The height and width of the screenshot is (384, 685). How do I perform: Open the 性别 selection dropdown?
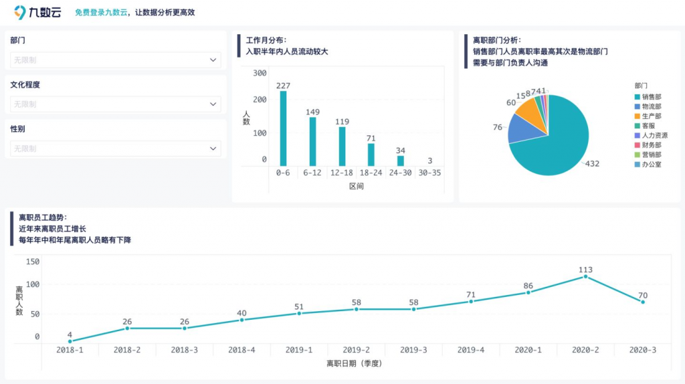click(x=115, y=149)
